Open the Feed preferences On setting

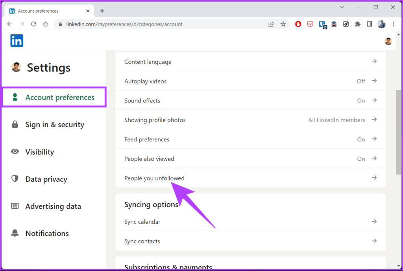251,139
